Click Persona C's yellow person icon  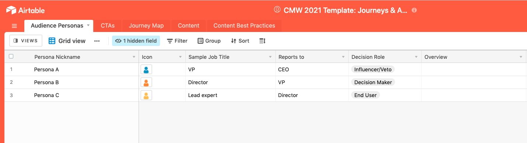(146, 95)
